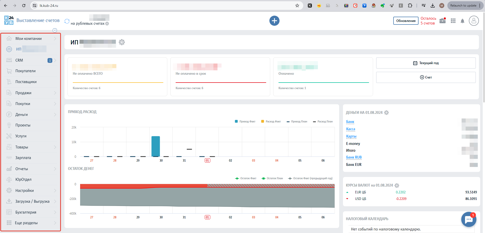485x233 pixels.
Task: Toggle Приход План legend series
Action: [x=297, y=121]
